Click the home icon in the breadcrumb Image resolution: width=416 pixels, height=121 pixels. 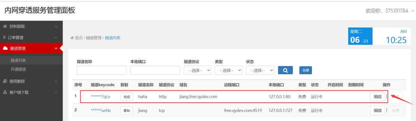72,38
